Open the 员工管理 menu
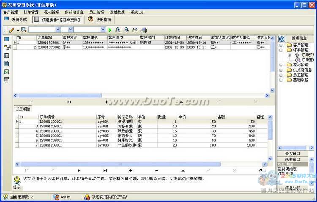 97,12
